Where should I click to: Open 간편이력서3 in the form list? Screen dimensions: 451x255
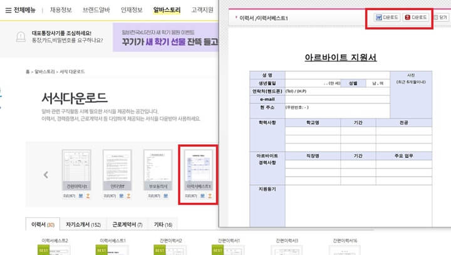[287, 241]
